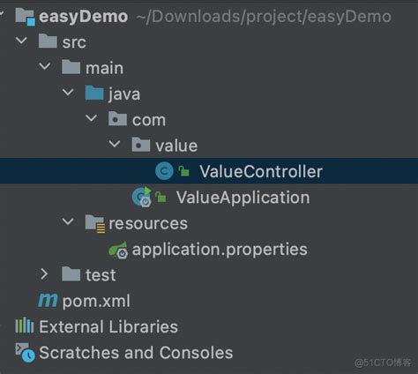This screenshot has width=418, height=374.
Task: Collapse the main folder chevron
Action: pyautogui.click(x=45, y=66)
